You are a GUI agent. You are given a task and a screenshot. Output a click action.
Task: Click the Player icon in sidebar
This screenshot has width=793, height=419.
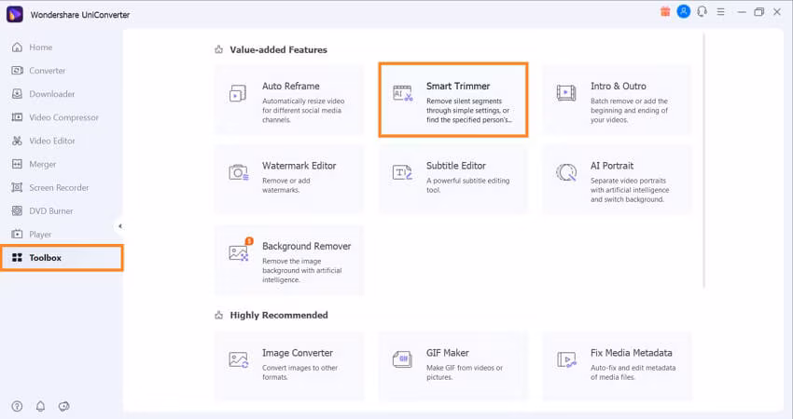(x=17, y=235)
